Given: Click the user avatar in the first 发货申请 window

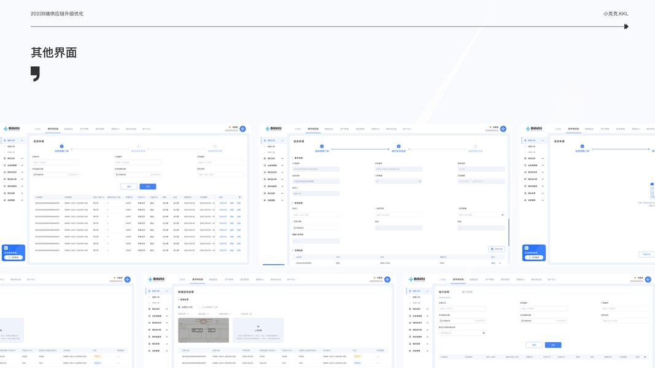Looking at the screenshot, I should 242,129.
